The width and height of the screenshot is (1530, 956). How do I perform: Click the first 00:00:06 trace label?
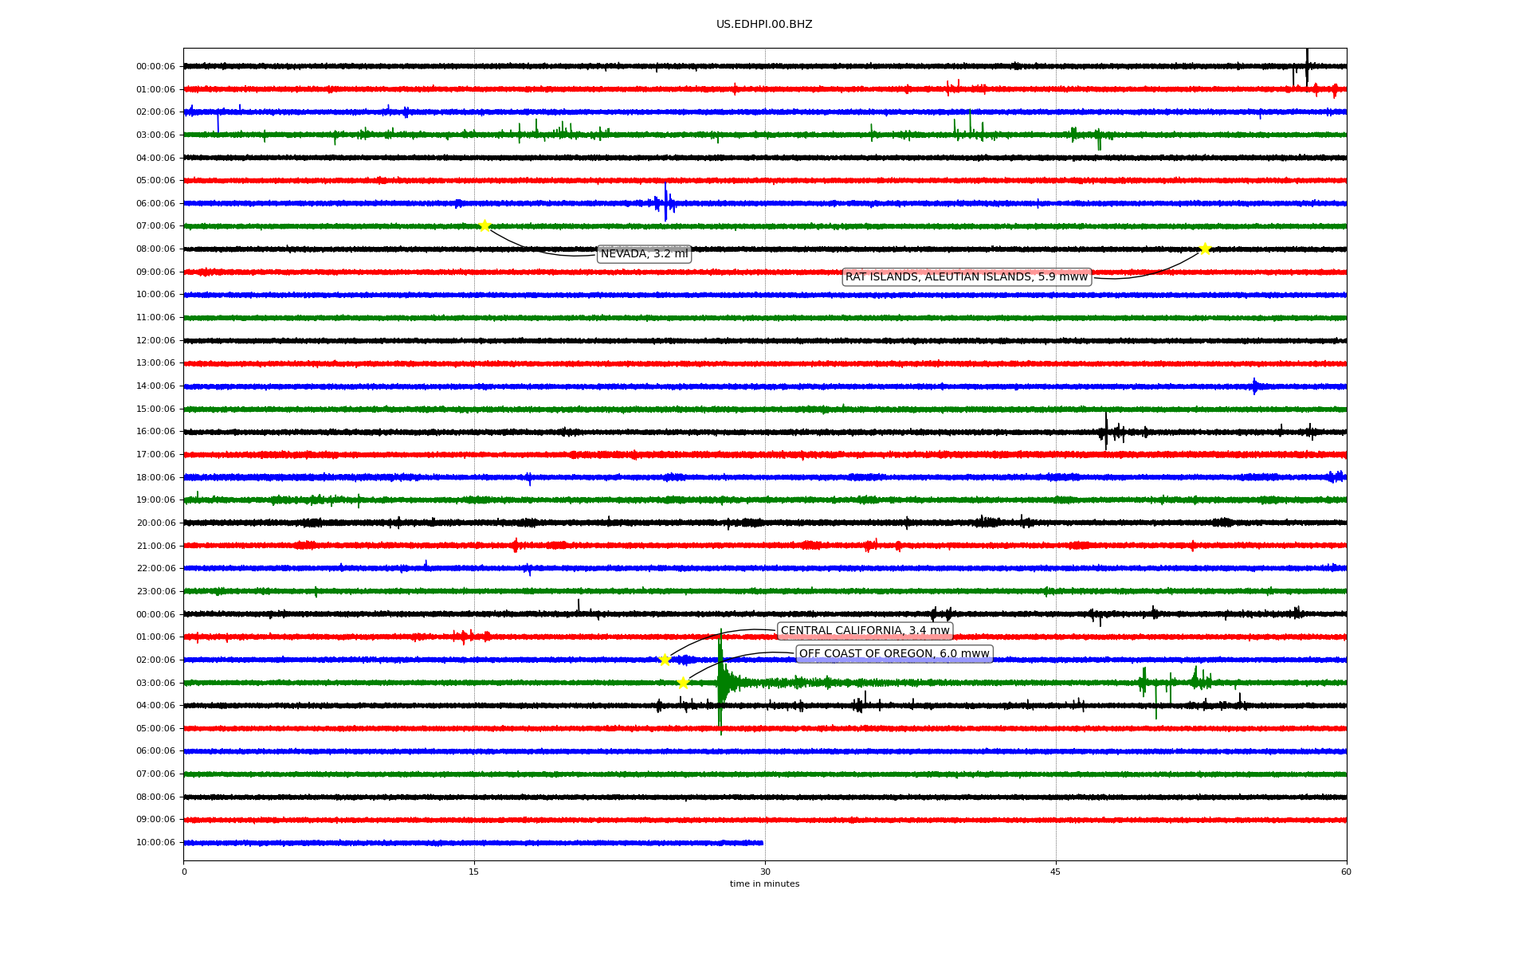point(155,67)
